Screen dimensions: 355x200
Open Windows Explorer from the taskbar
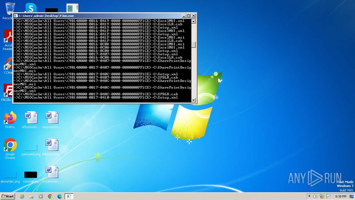pos(31,196)
